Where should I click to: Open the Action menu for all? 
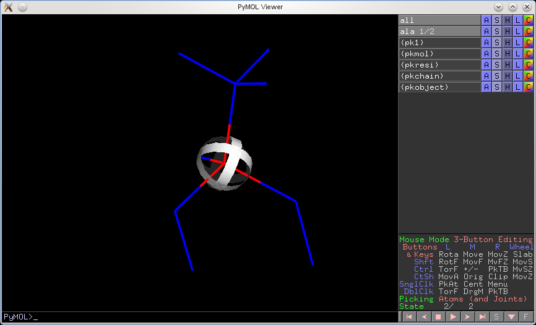[x=486, y=20]
